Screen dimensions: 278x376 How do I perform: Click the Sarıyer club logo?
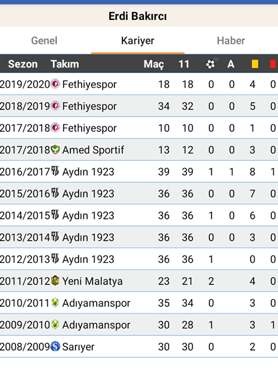coord(56,346)
